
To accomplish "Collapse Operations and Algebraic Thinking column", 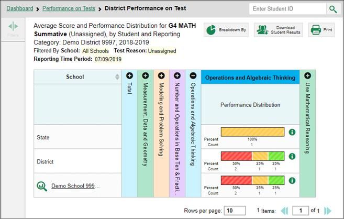I will (x=193, y=75).
